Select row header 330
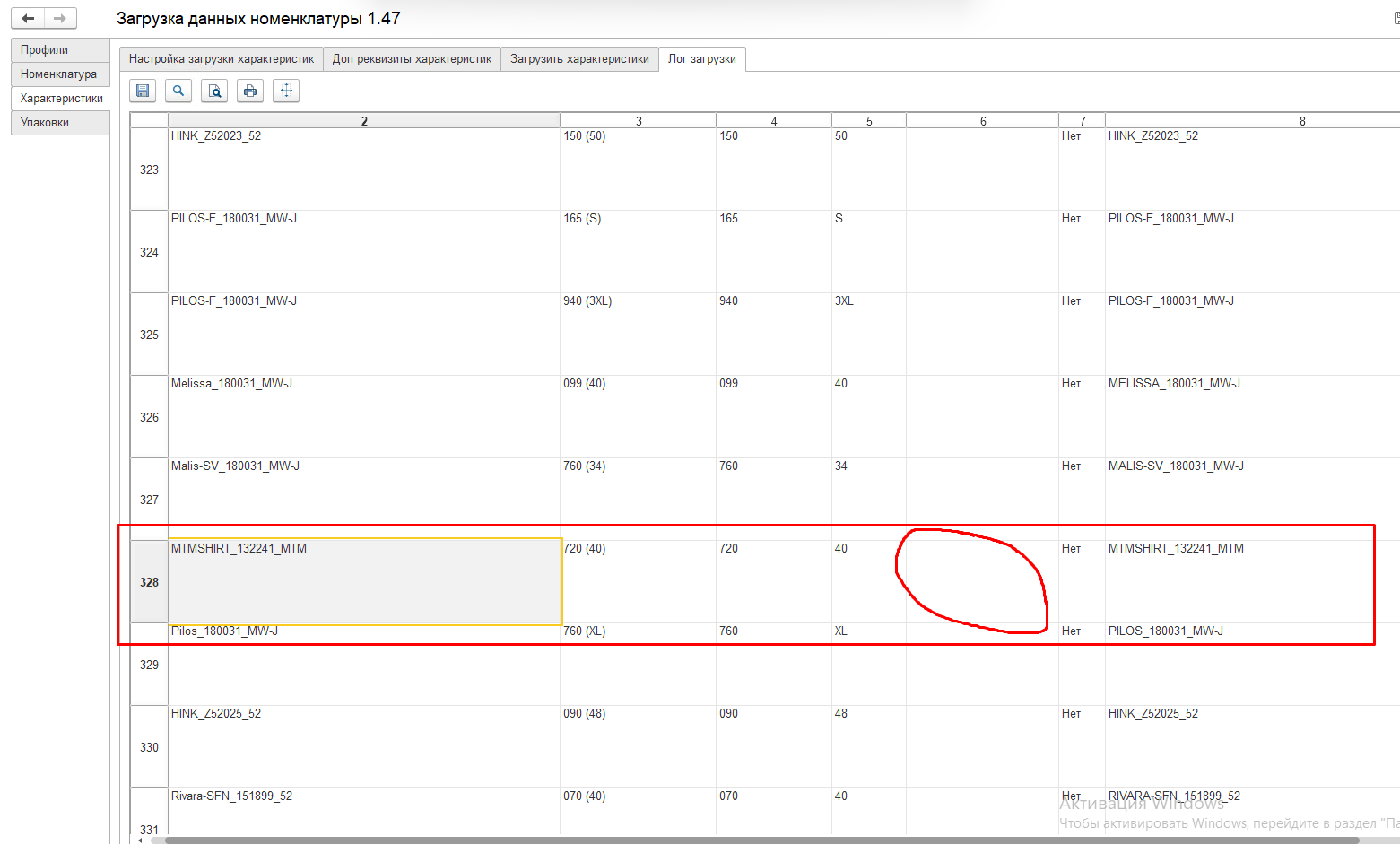Viewport: 1400px width, 844px height. [149, 747]
